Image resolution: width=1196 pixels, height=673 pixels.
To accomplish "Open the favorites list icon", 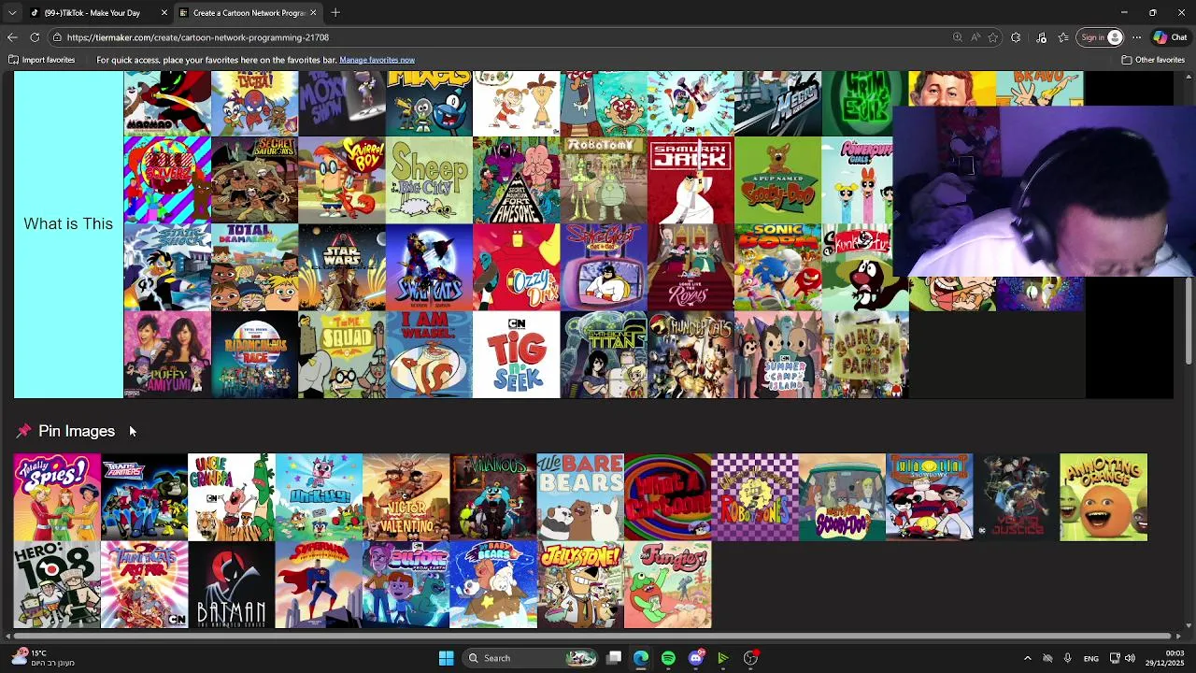I will pos(1063,37).
